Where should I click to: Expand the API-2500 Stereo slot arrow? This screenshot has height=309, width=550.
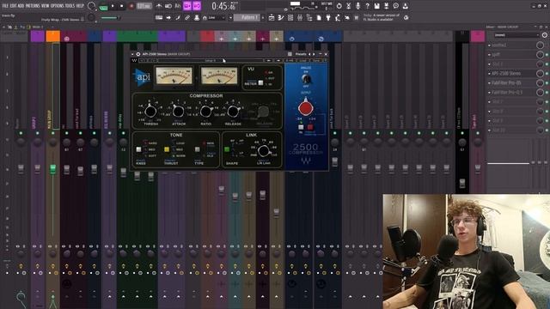pyautogui.click(x=489, y=74)
